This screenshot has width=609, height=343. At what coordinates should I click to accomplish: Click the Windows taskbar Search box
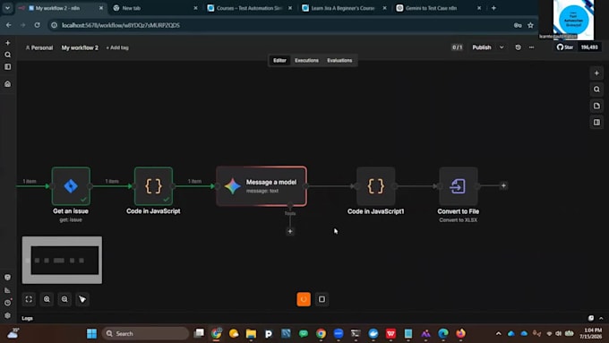pyautogui.click(x=145, y=333)
